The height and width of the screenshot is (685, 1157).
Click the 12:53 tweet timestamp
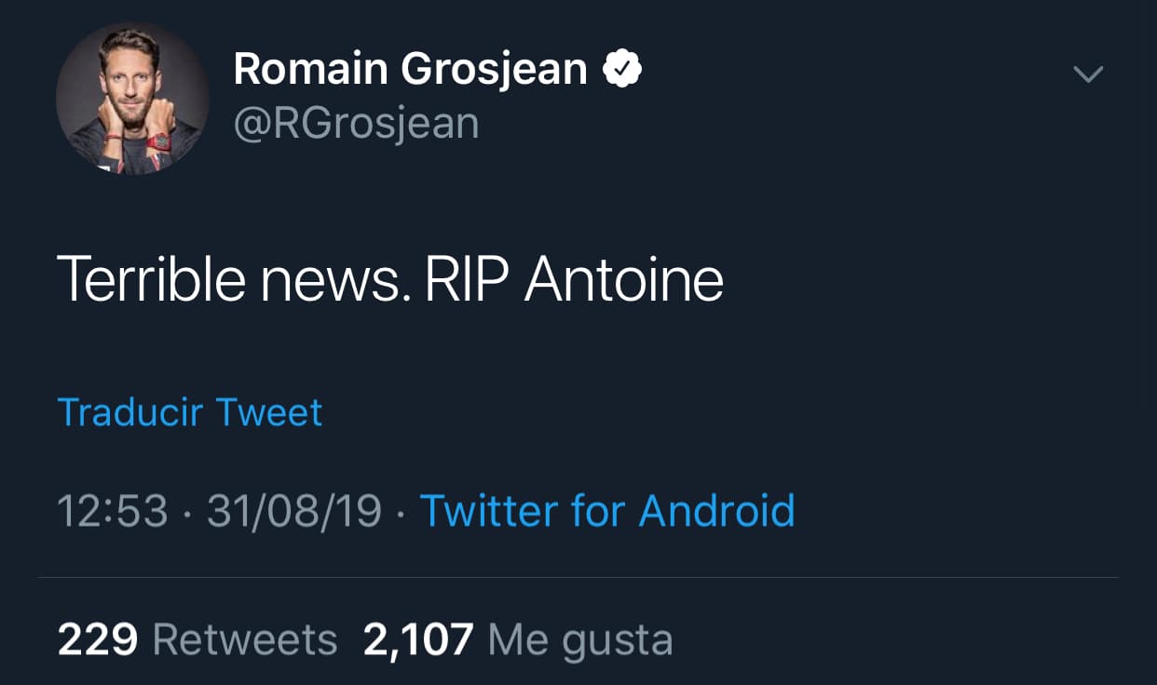tap(113, 511)
